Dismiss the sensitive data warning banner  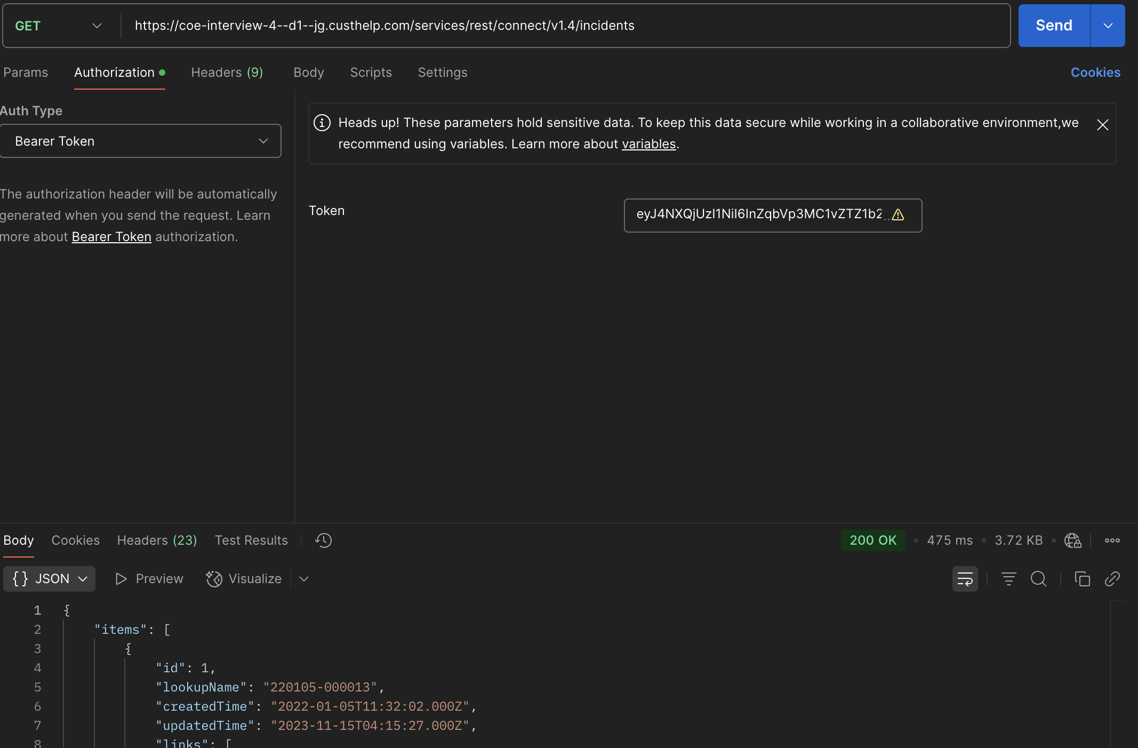coord(1102,124)
